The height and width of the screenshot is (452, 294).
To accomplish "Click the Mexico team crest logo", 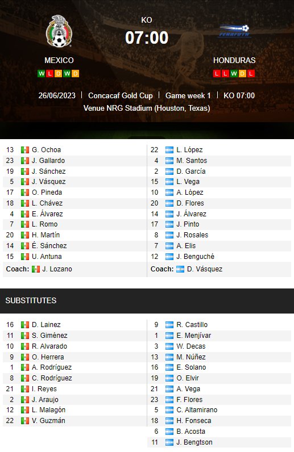I will click(59, 31).
